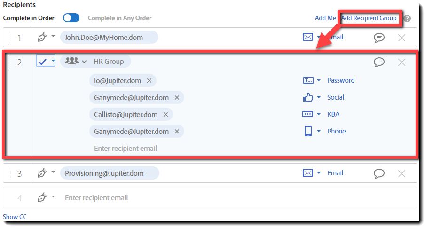Click the Social thumbs-up authentication icon
The height and width of the screenshot is (235, 433).
point(308,97)
